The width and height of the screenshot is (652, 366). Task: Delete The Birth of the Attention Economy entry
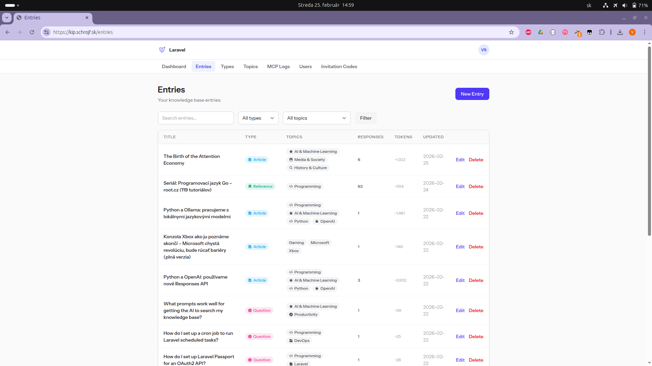(476, 160)
